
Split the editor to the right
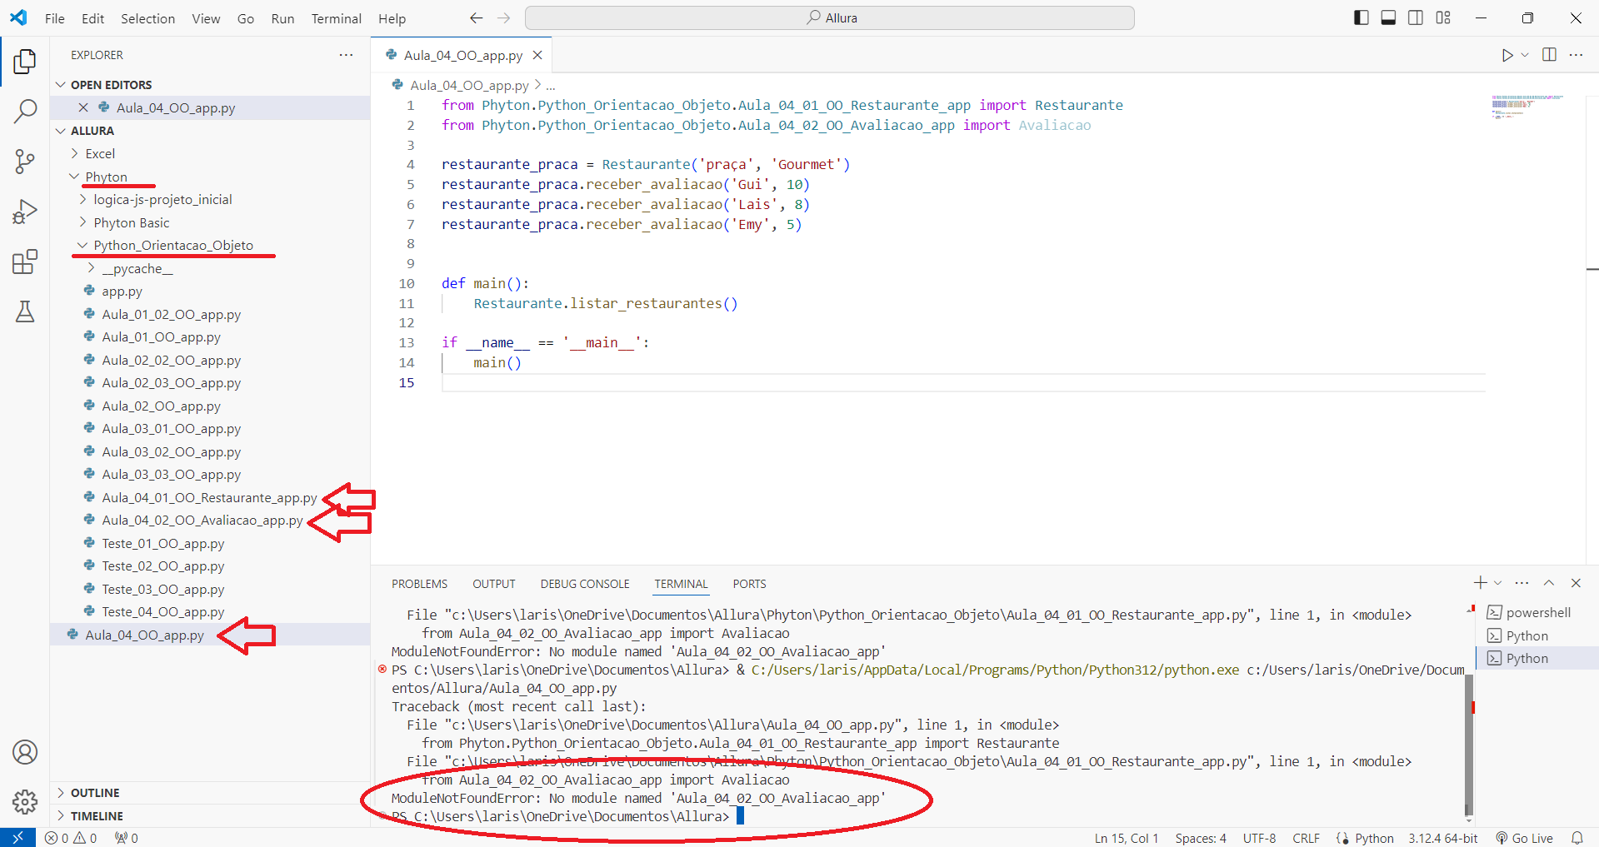pyautogui.click(x=1550, y=55)
